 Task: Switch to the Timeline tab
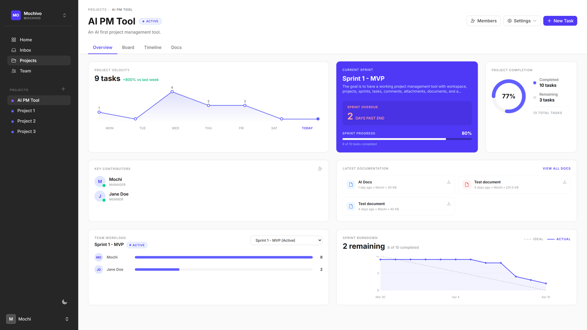pyautogui.click(x=153, y=48)
